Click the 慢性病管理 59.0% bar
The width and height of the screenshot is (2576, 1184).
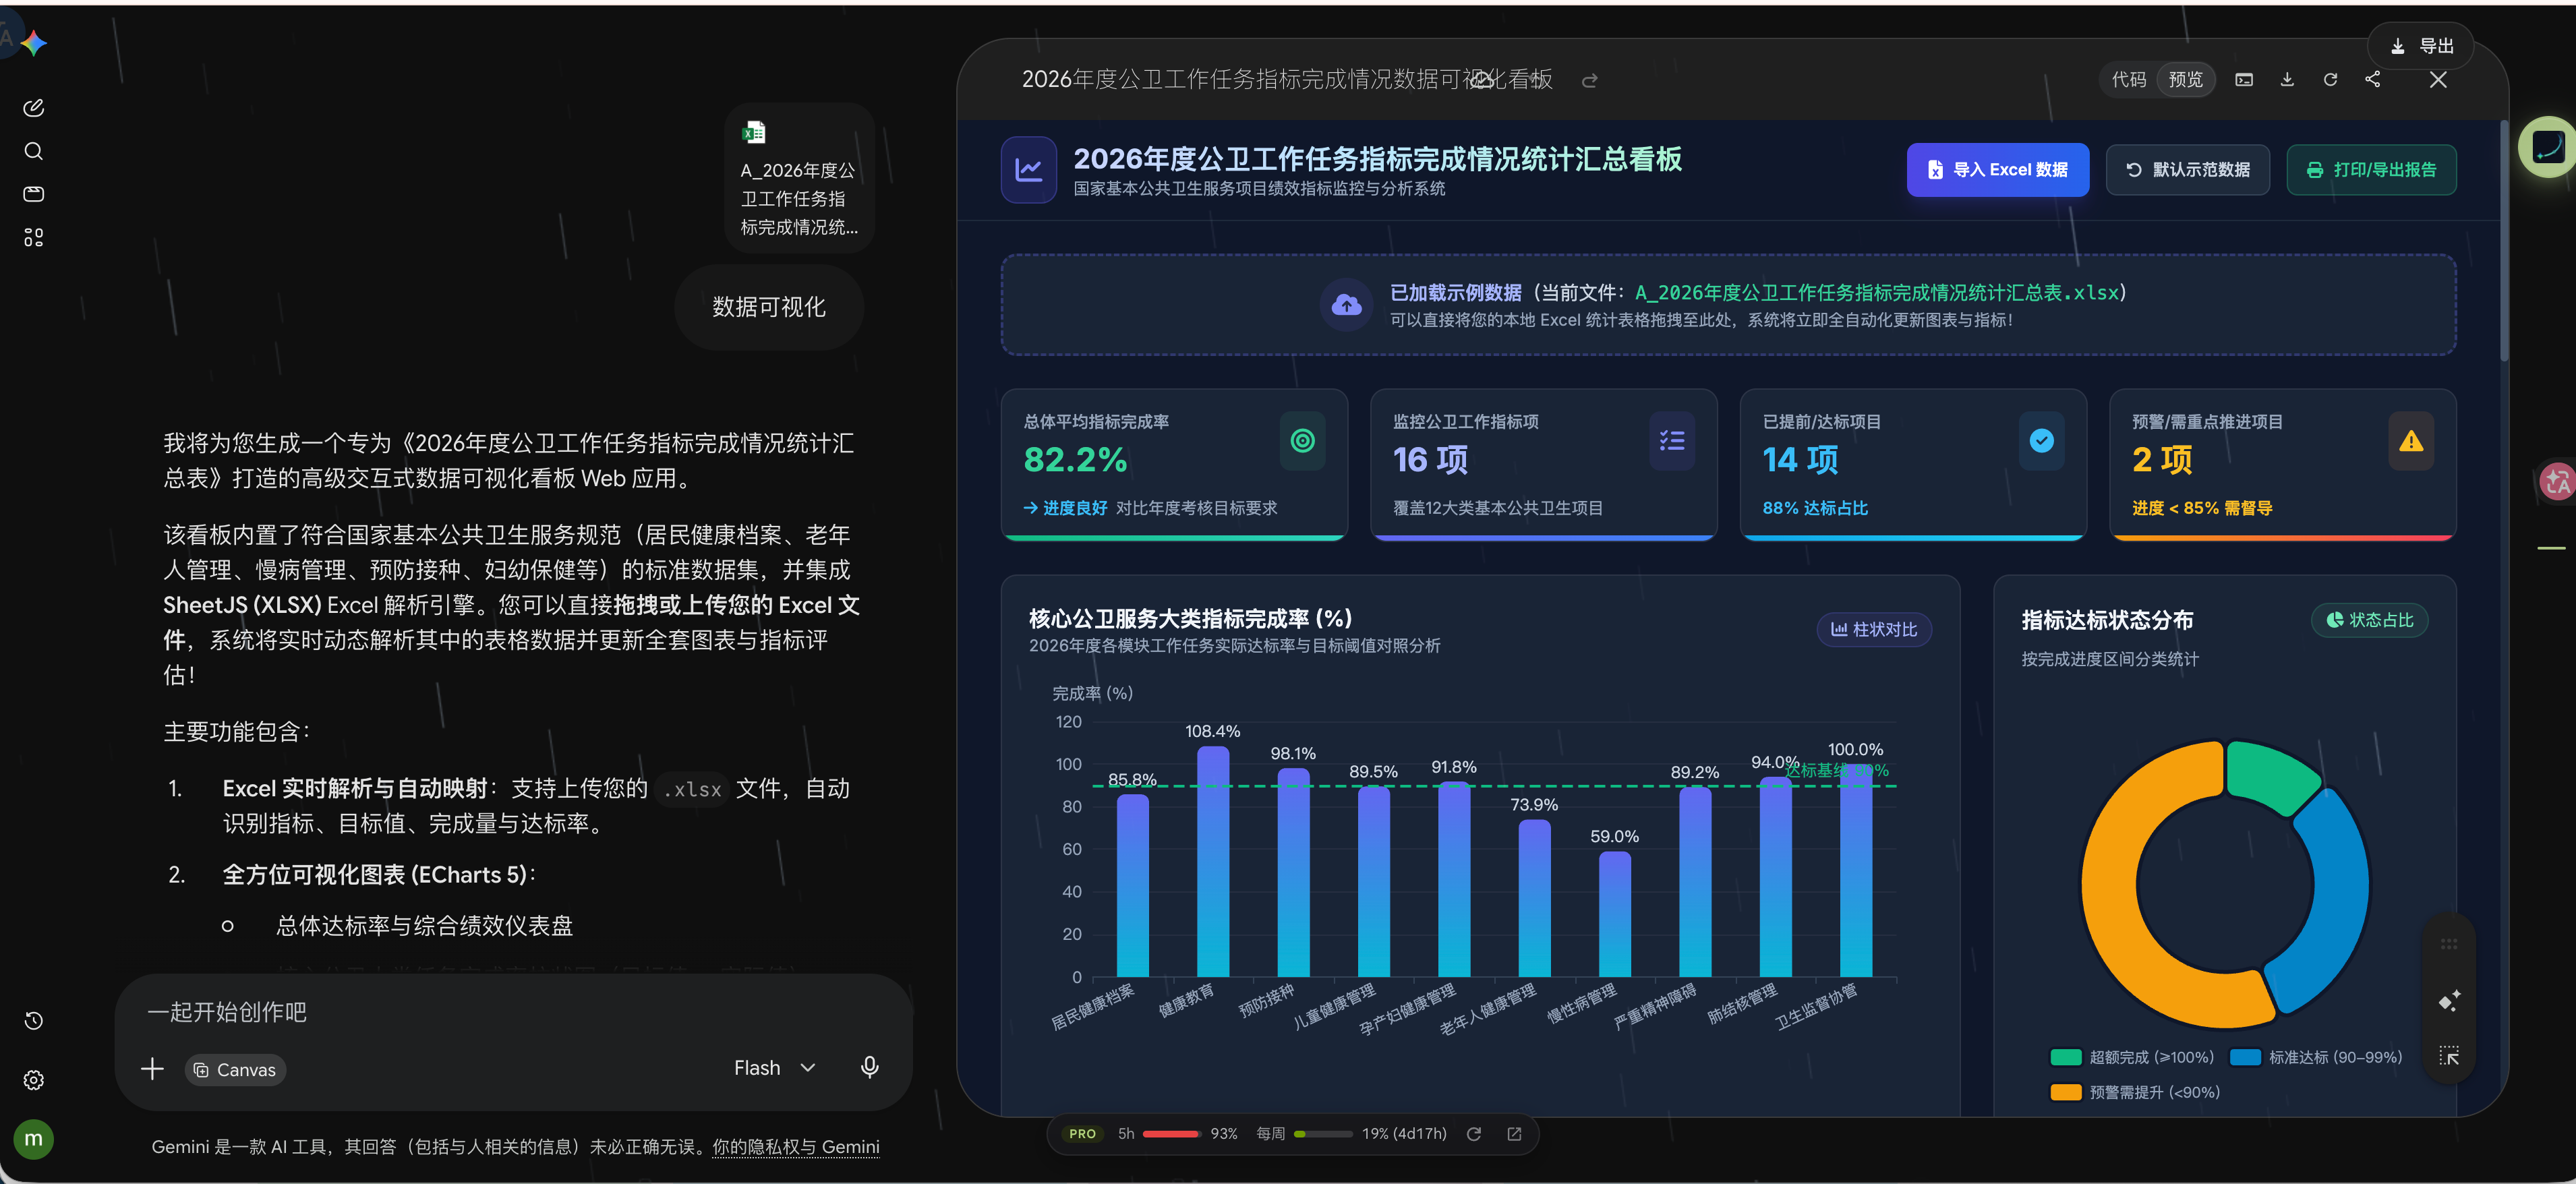tap(1614, 914)
